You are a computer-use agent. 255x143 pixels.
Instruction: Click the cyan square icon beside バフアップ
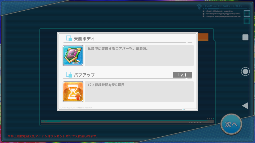(69, 75)
